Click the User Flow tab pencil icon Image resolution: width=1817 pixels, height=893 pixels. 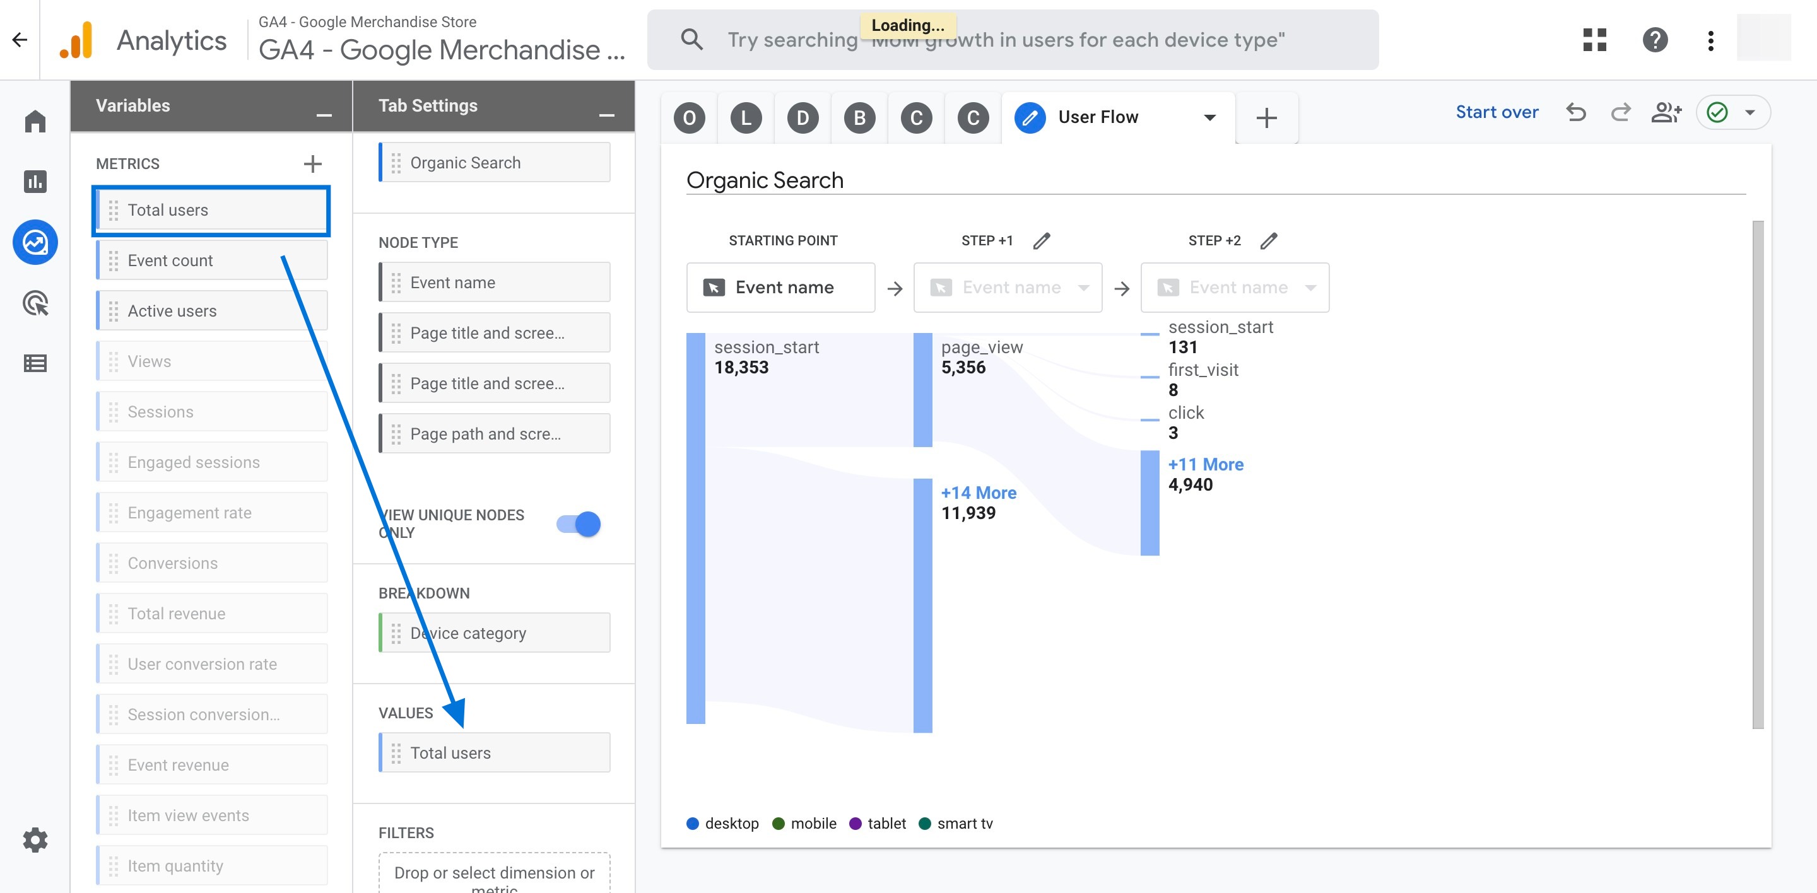(1030, 118)
